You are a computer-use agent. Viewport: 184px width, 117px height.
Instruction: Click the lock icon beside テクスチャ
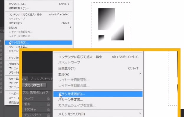tap(48, 110)
